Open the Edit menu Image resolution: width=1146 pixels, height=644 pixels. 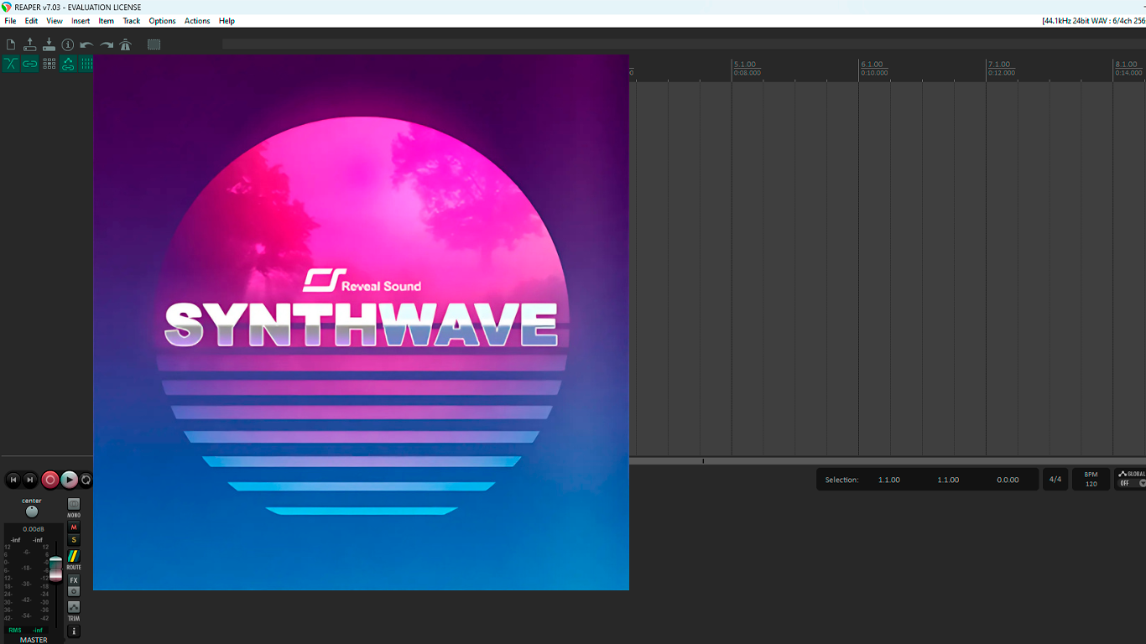pos(31,21)
